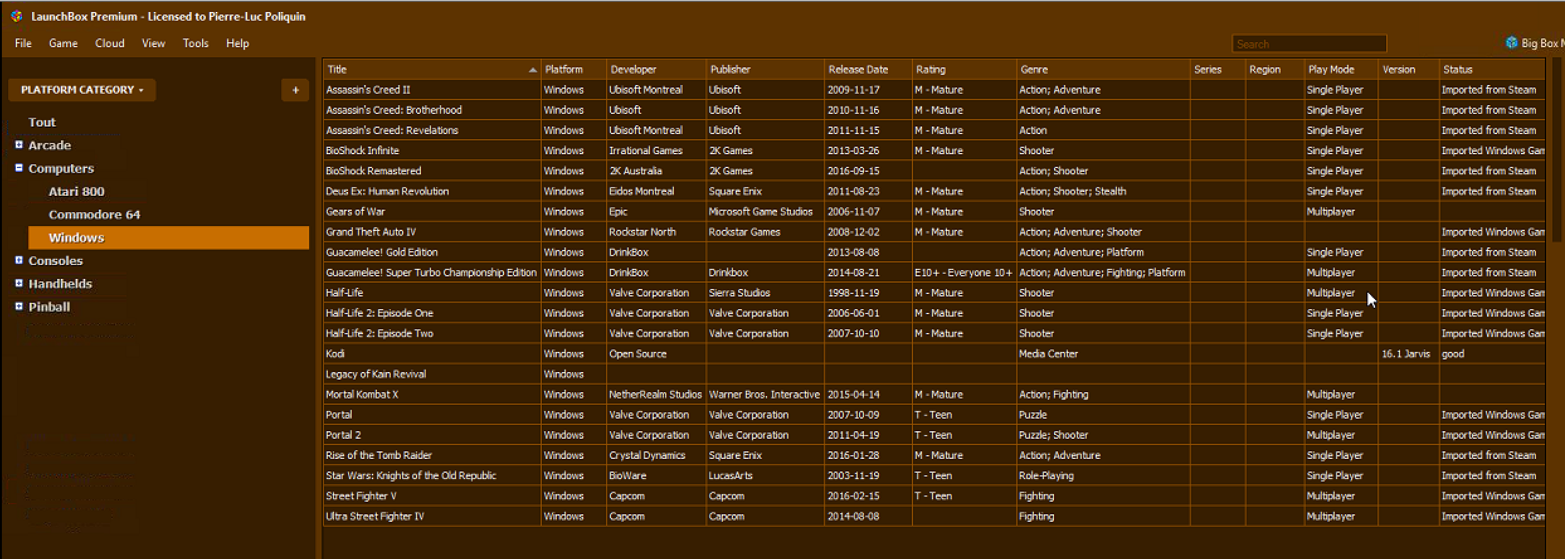Open the Tools menu
The image size is (1565, 559).
(x=196, y=43)
